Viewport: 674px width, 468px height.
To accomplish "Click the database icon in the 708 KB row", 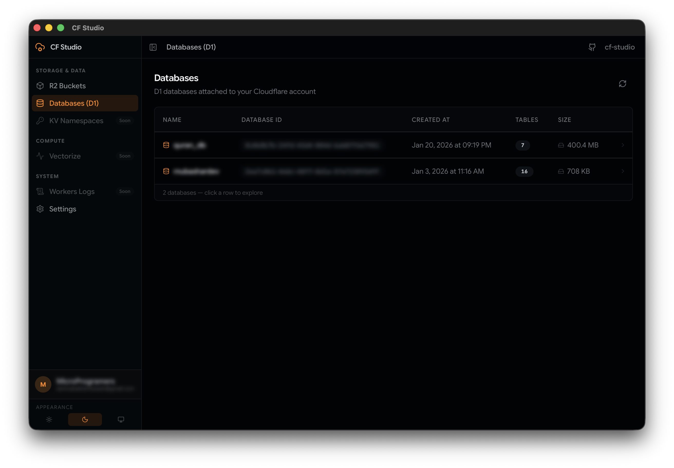I will 166,172.
